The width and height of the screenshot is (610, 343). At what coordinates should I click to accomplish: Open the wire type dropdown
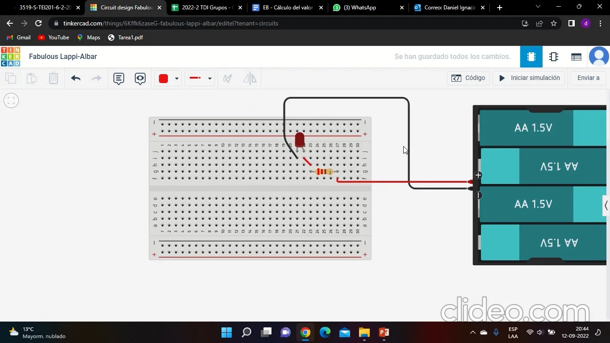[200, 78]
